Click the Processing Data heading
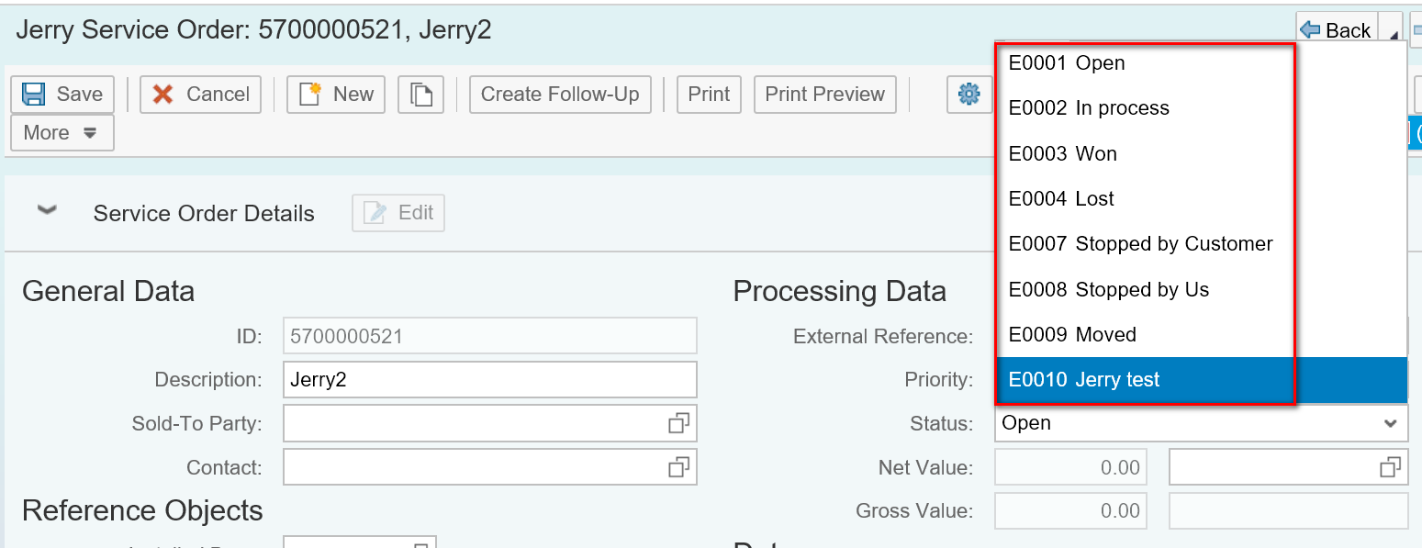Viewport: 1422px width, 548px height. [839, 291]
